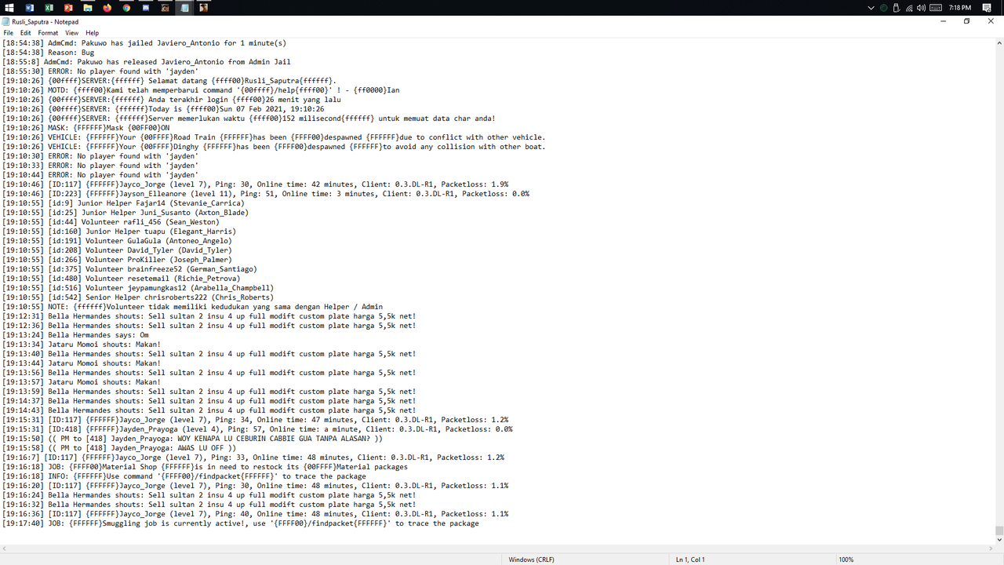Click the 'Volunteer rafli_456' line
The width and height of the screenshot is (1004, 565).
(x=111, y=222)
